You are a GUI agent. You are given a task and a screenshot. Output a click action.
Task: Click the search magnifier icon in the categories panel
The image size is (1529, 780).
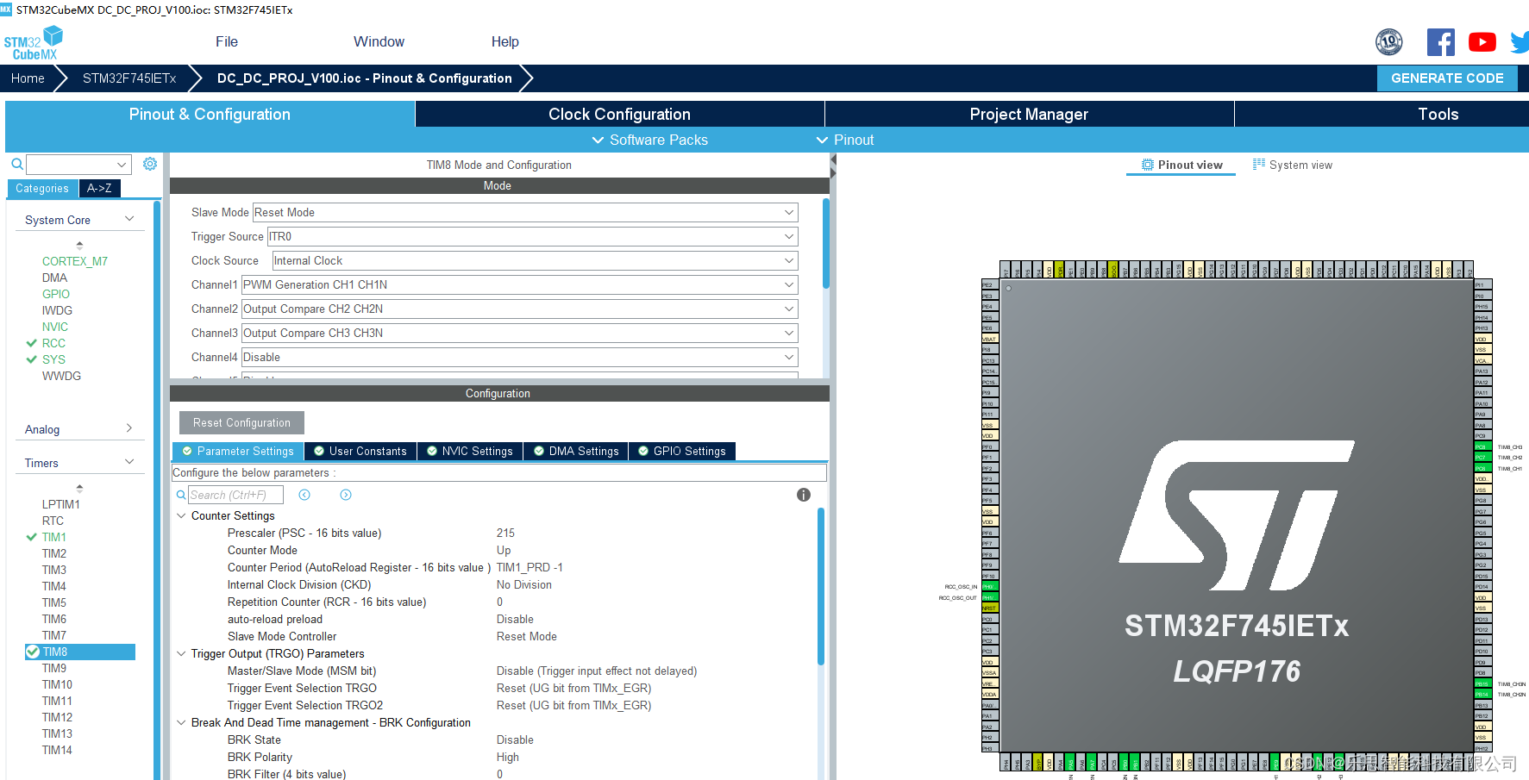17,164
